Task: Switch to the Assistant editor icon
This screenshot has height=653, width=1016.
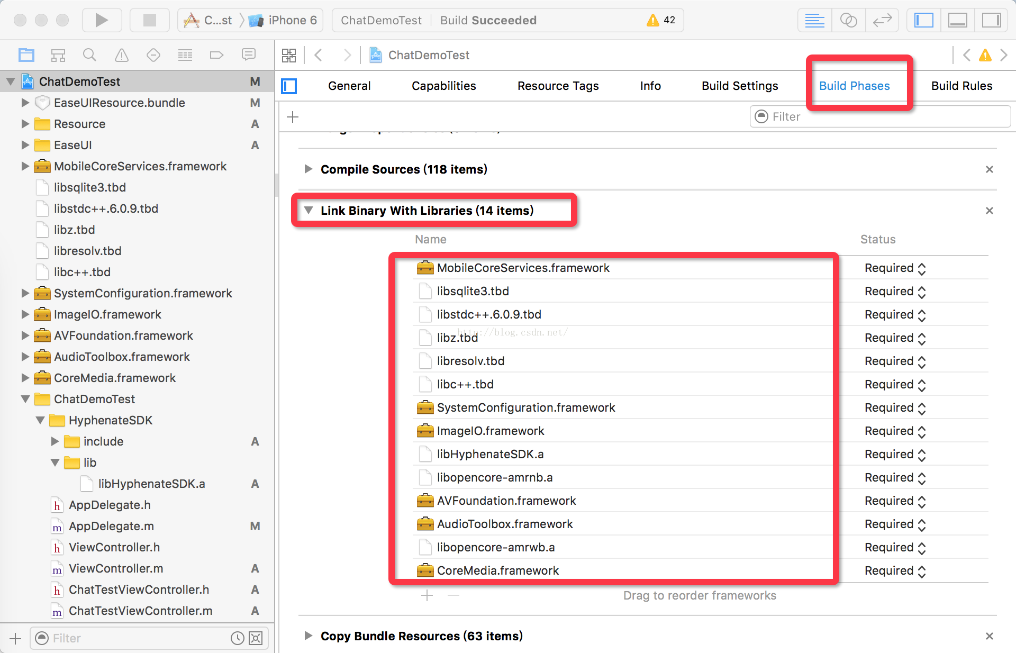Action: 848,20
